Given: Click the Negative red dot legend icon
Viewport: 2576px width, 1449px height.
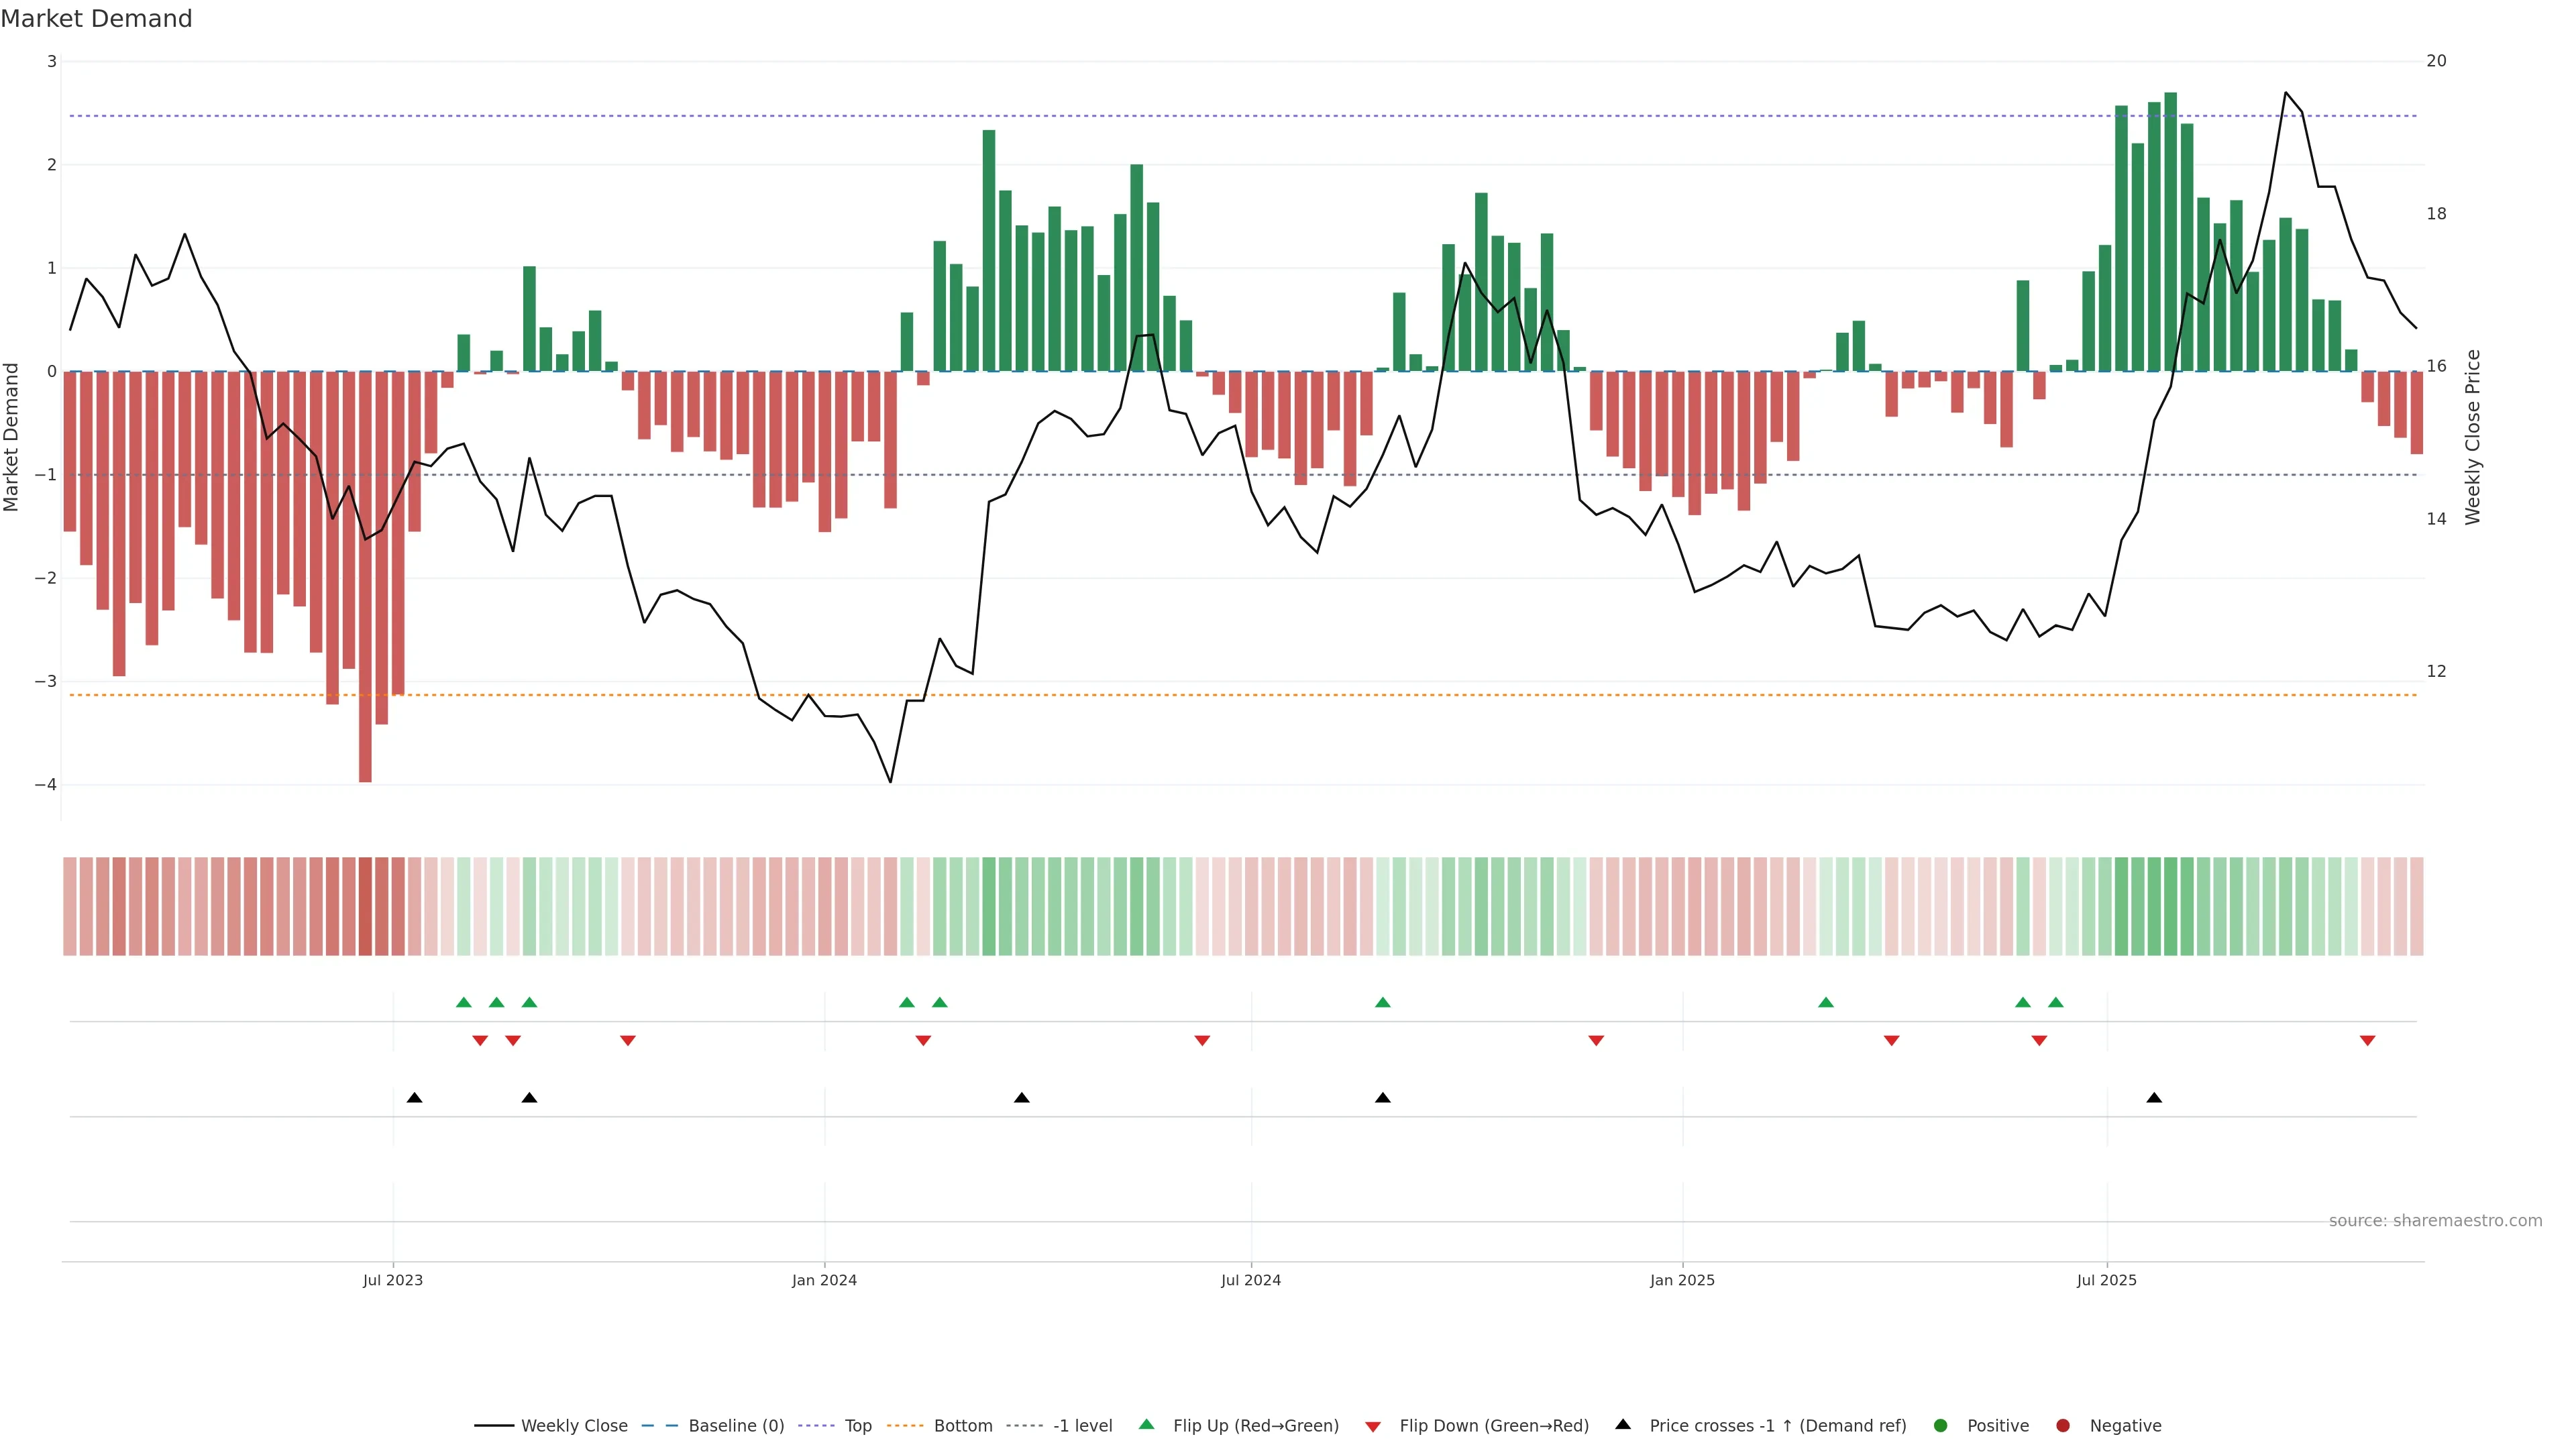Looking at the screenshot, I should 2063,1426.
